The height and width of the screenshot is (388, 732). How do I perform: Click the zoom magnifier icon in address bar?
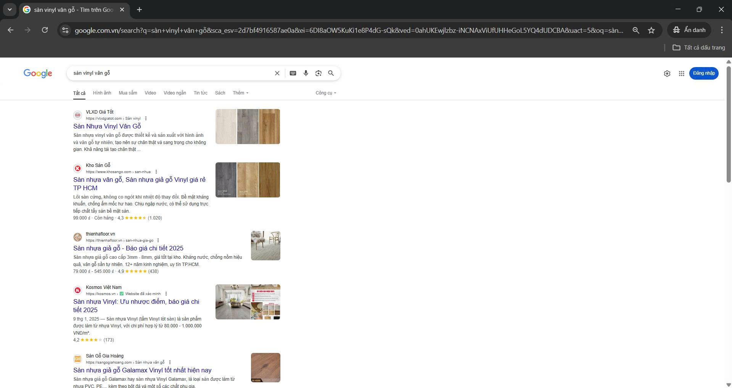point(635,30)
